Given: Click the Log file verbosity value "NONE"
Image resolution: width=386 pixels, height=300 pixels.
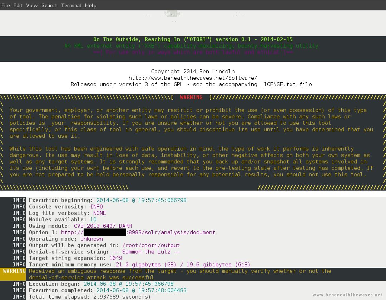Looking at the screenshot, I should point(100,213).
